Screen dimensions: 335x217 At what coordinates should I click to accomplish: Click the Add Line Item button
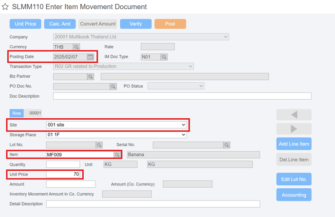[x=294, y=144]
